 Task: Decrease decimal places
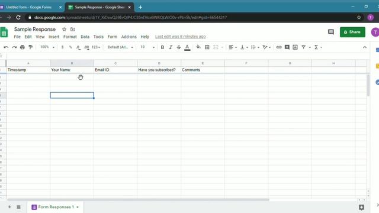(x=78, y=47)
